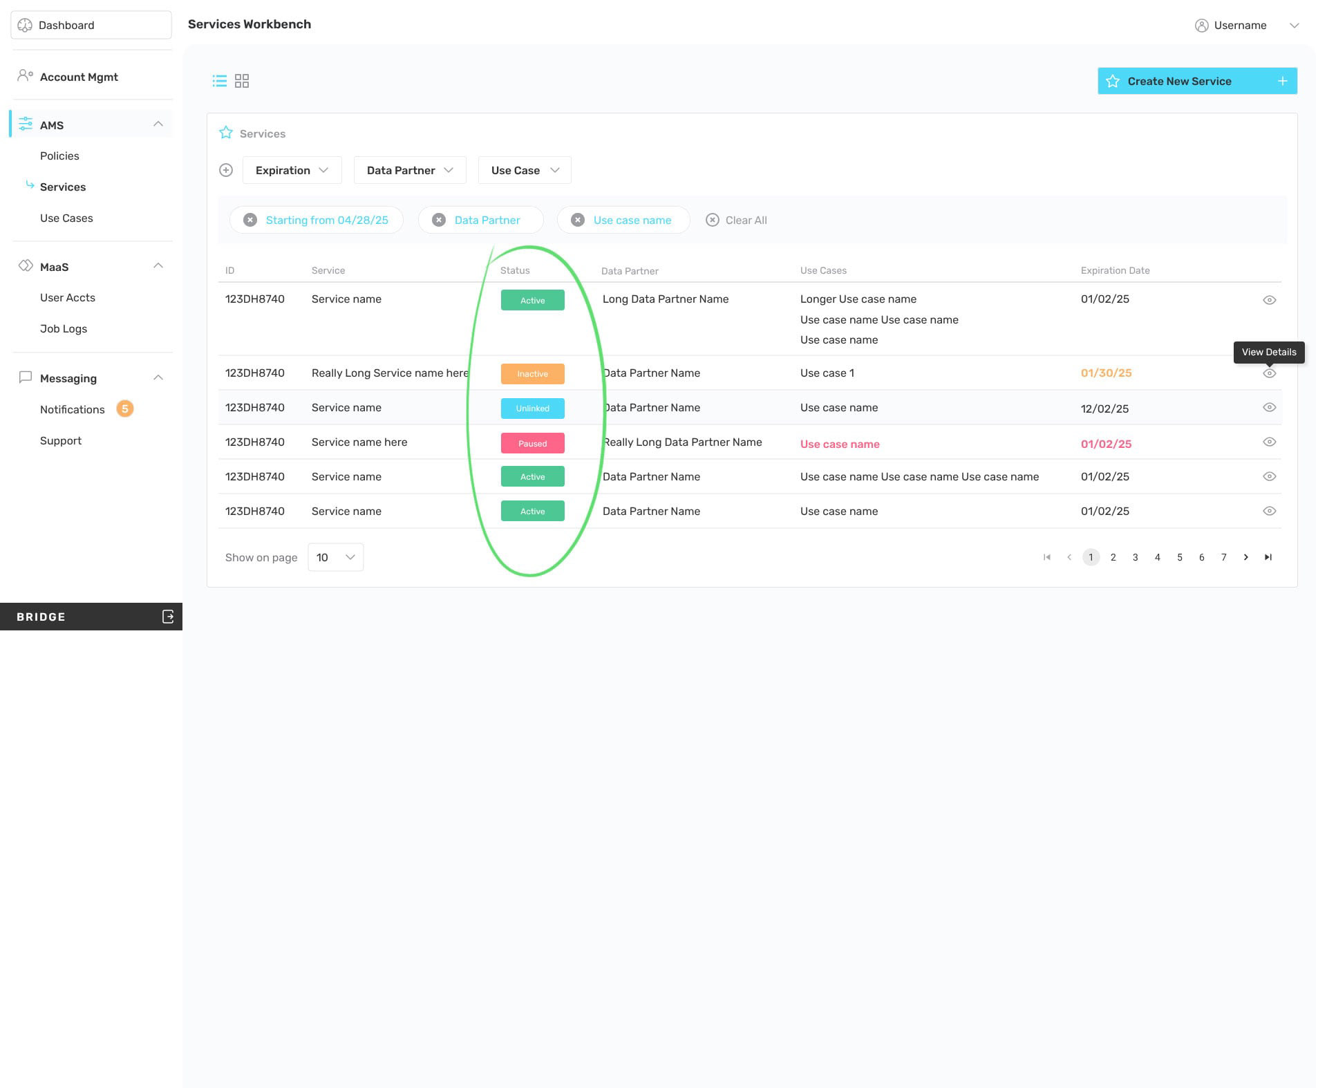The height and width of the screenshot is (1088, 1327).
Task: View details of Long Data Partner row
Action: point(1270,300)
